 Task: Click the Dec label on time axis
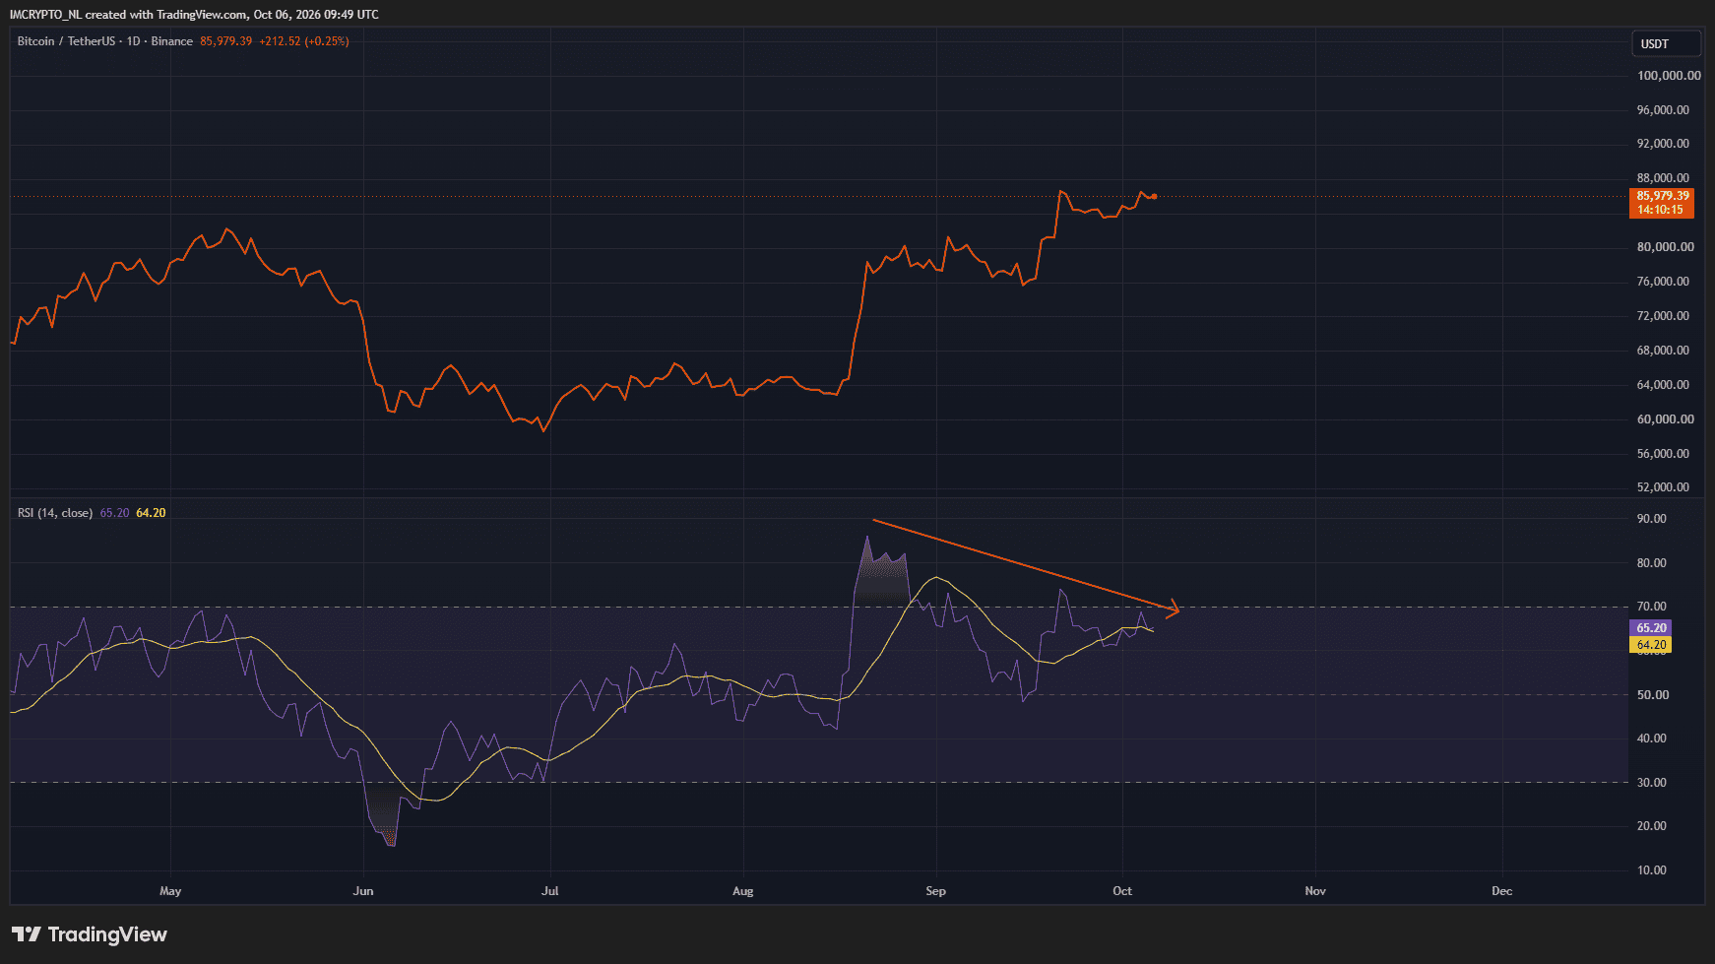1501,891
